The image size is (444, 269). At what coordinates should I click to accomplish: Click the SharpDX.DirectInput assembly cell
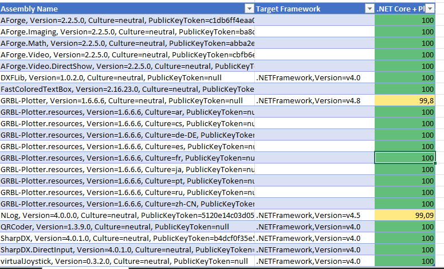[127, 250]
